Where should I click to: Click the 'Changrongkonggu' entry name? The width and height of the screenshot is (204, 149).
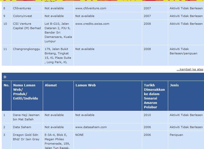click(x=26, y=49)
